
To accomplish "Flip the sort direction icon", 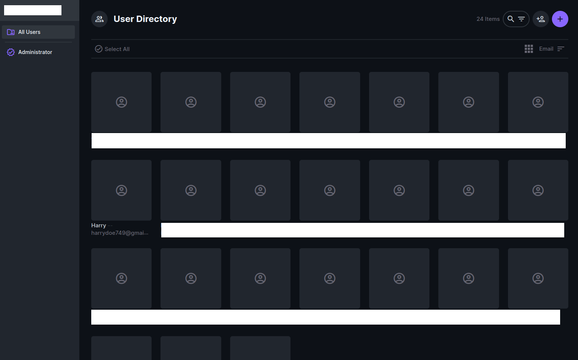I will [x=561, y=49].
